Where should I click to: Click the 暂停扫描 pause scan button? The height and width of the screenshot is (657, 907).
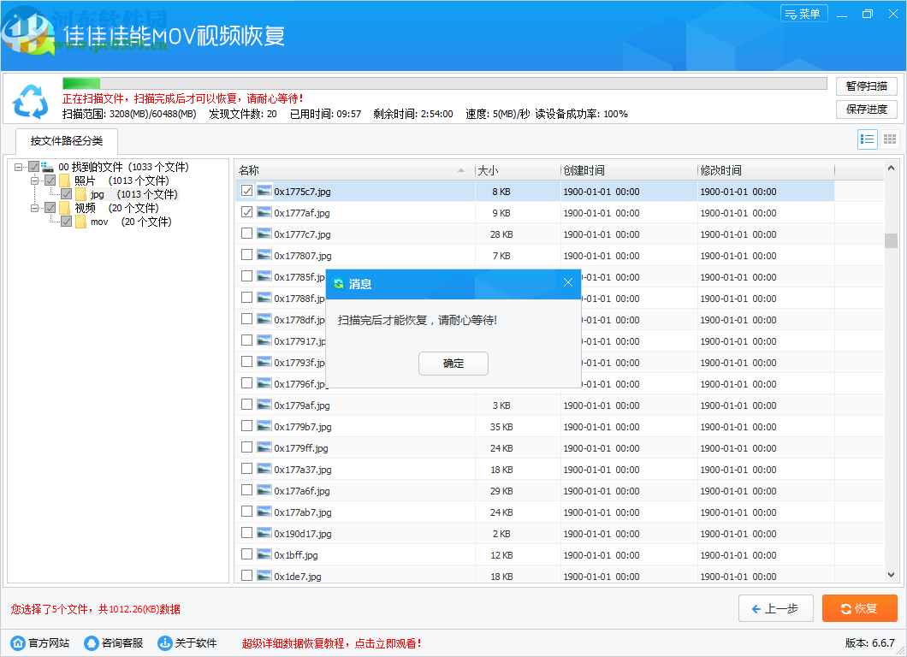point(866,86)
